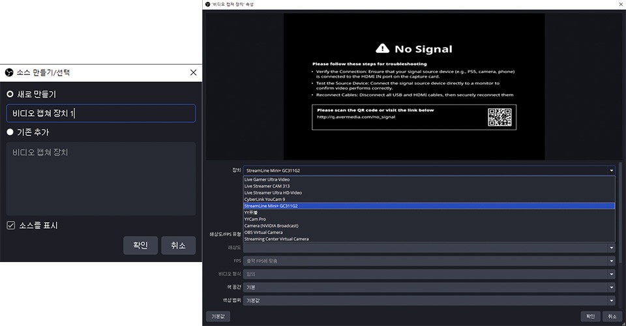Open the 색상 범위 dropdown
Viewport: 626px width, 326px height.
click(x=429, y=301)
